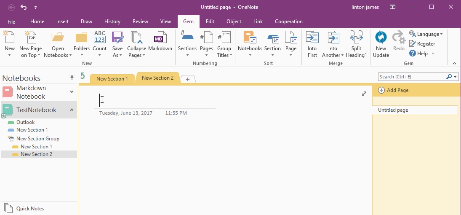Switch to the Object tab

[x=234, y=21]
